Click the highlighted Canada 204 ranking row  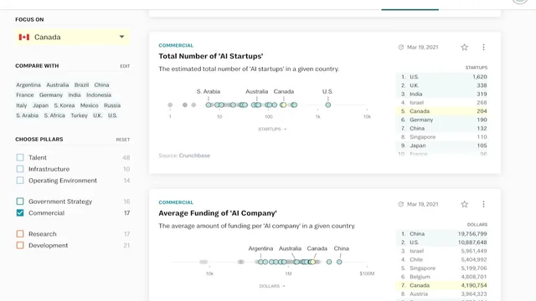pos(442,111)
